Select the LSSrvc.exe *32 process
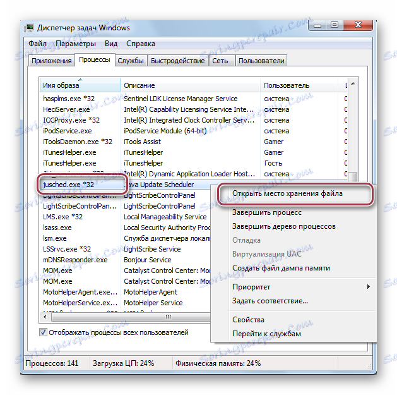 point(67,249)
